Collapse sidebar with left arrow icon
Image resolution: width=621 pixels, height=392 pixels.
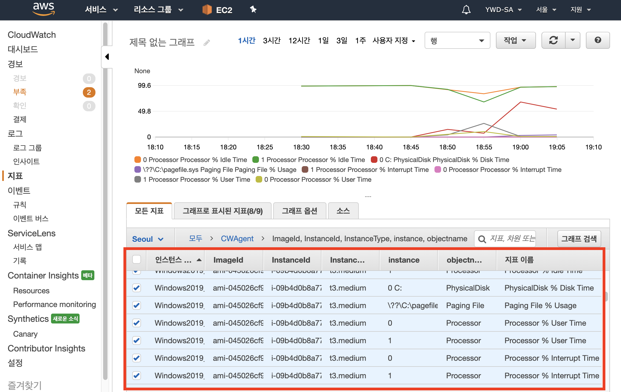click(x=107, y=57)
